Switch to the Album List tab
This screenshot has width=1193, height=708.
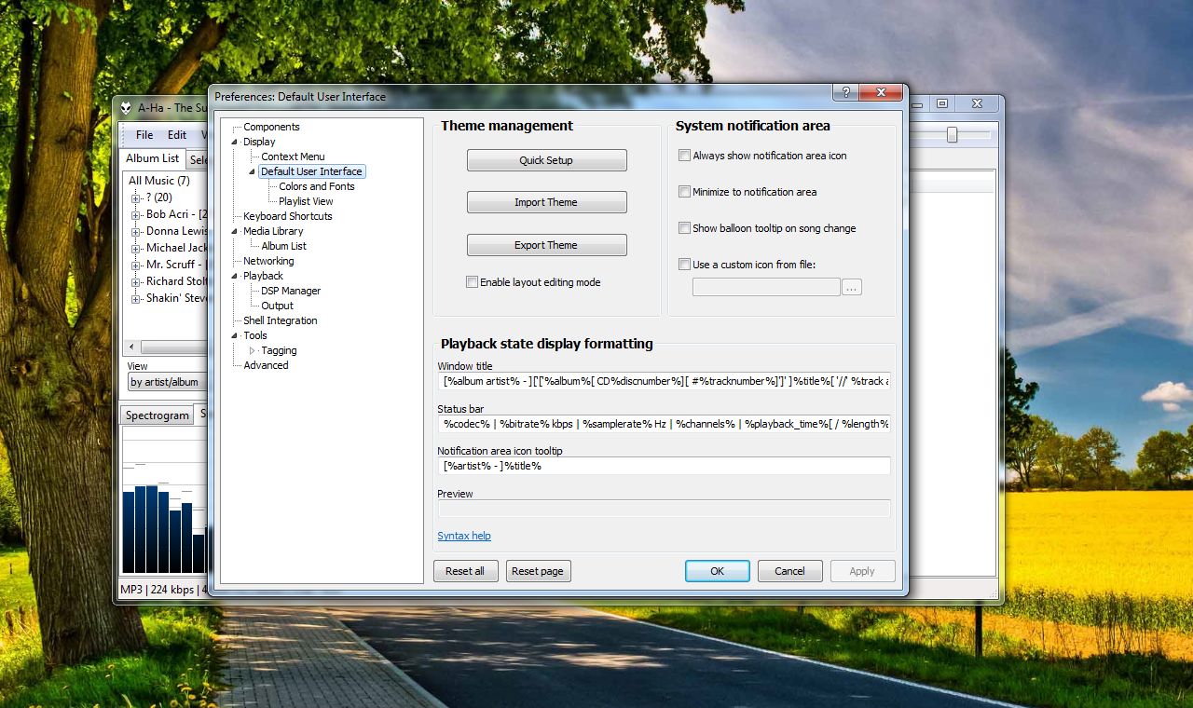pos(153,158)
